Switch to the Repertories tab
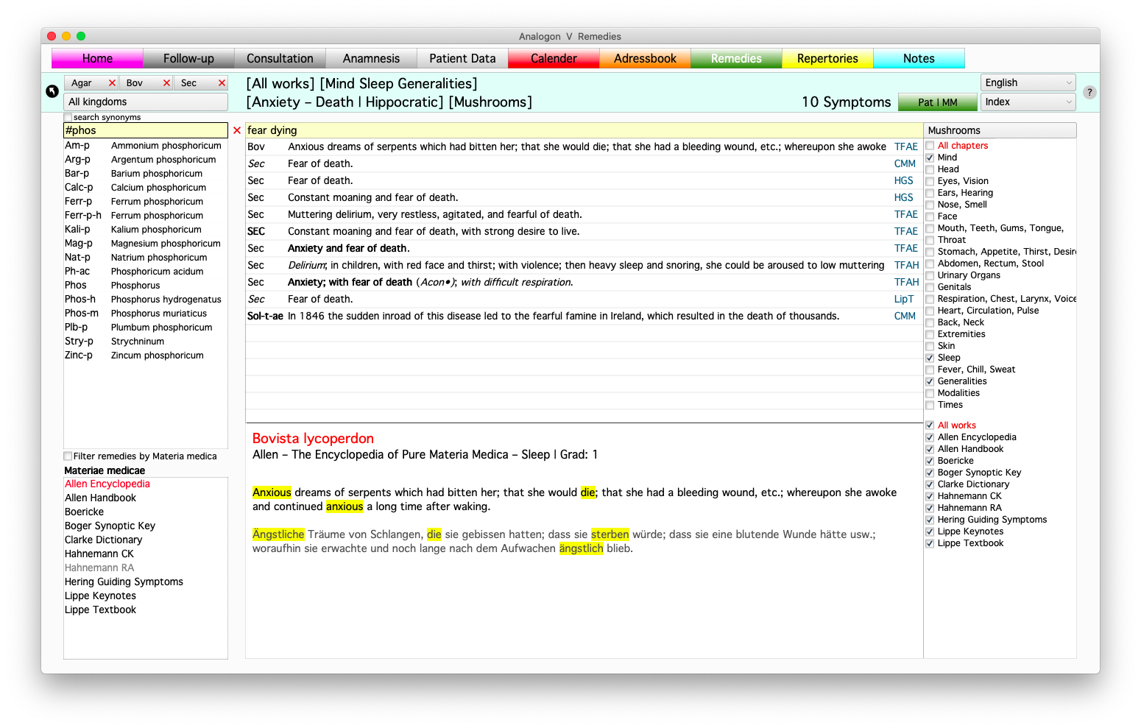This screenshot has height=728, width=1141. tap(827, 59)
